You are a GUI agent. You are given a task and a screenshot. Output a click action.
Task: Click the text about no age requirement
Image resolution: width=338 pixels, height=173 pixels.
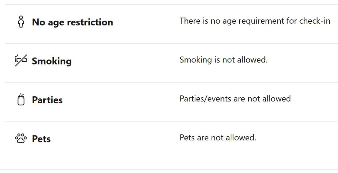coord(255,21)
